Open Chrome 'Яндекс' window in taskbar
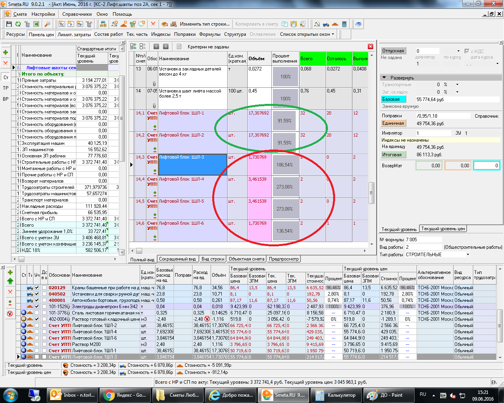 pos(125,395)
